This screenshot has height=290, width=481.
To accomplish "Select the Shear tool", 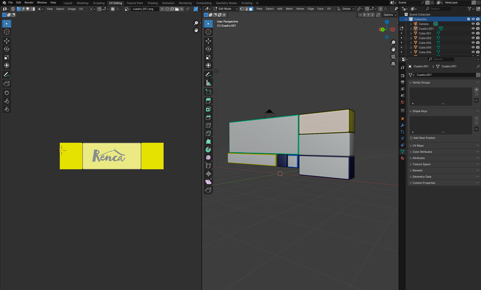I will click(208, 182).
